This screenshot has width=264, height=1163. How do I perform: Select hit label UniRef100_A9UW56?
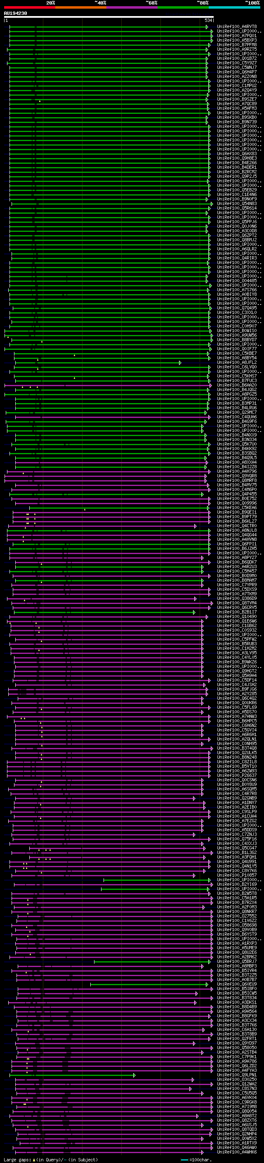pos(236,335)
